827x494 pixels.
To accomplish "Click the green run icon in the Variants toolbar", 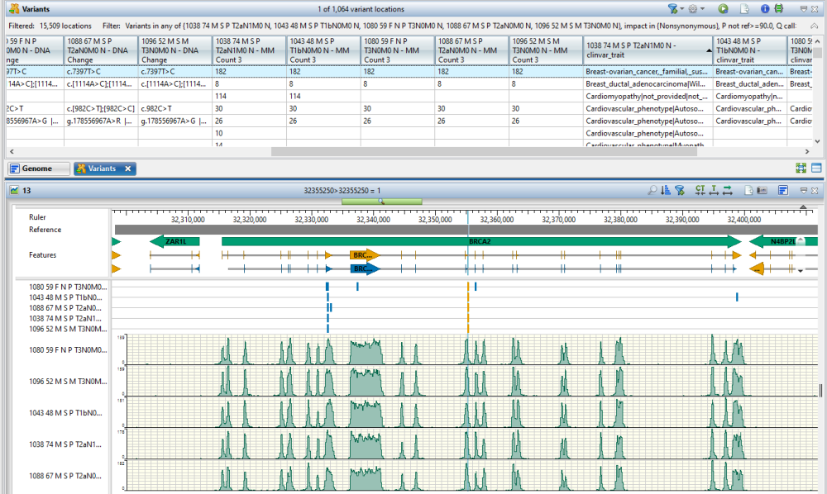I will tap(722, 7).
